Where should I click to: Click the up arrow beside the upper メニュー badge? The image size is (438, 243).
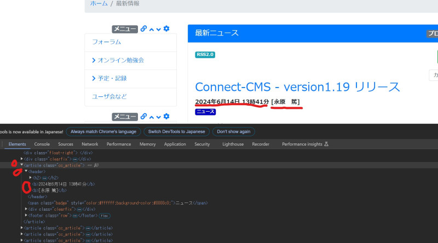pos(152,29)
